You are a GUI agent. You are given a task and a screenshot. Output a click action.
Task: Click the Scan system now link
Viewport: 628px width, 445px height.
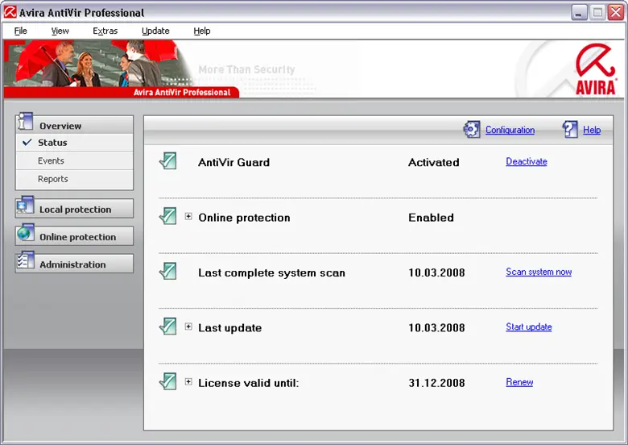[538, 272]
